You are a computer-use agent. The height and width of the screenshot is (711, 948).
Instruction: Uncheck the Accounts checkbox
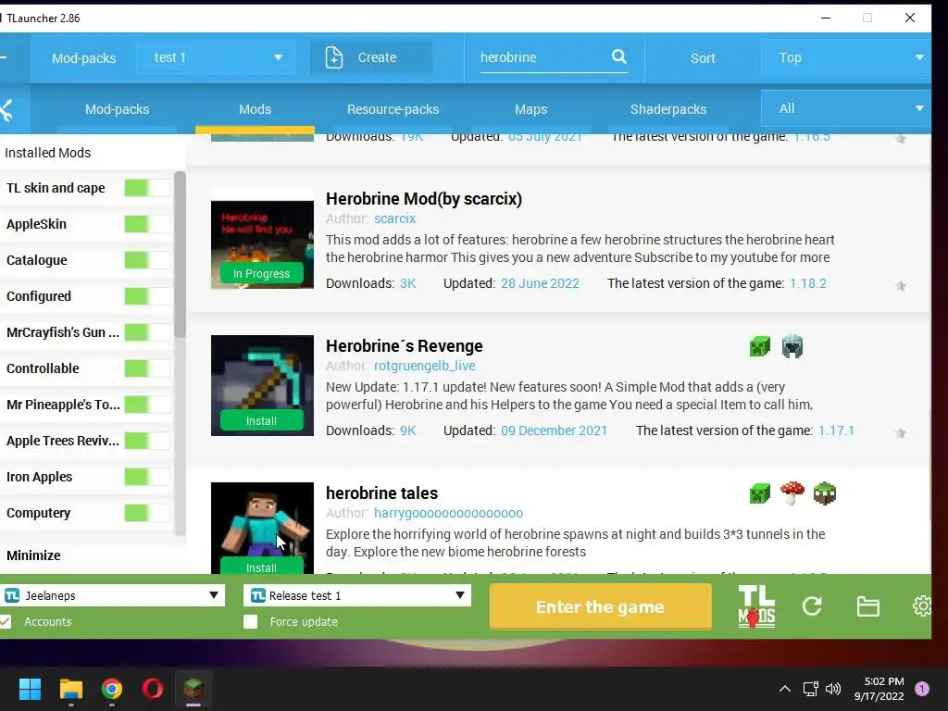coord(6,621)
